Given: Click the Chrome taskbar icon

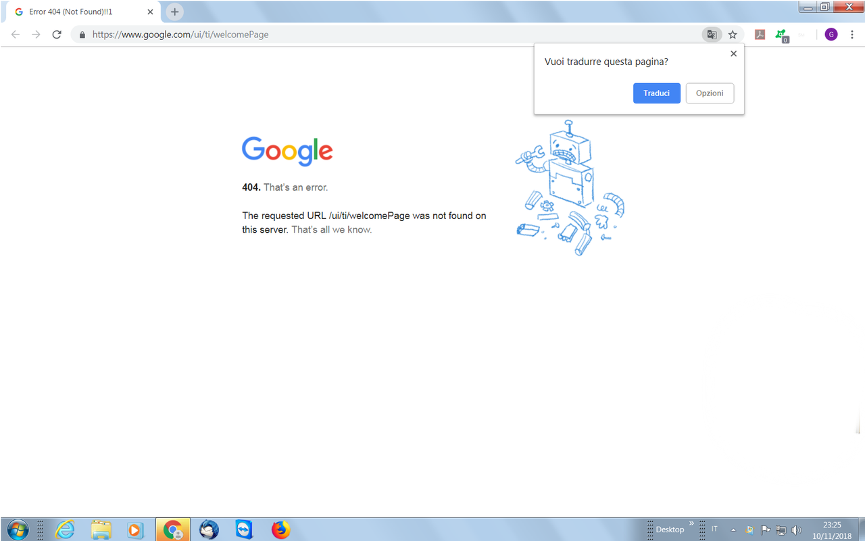Looking at the screenshot, I should tap(173, 530).
